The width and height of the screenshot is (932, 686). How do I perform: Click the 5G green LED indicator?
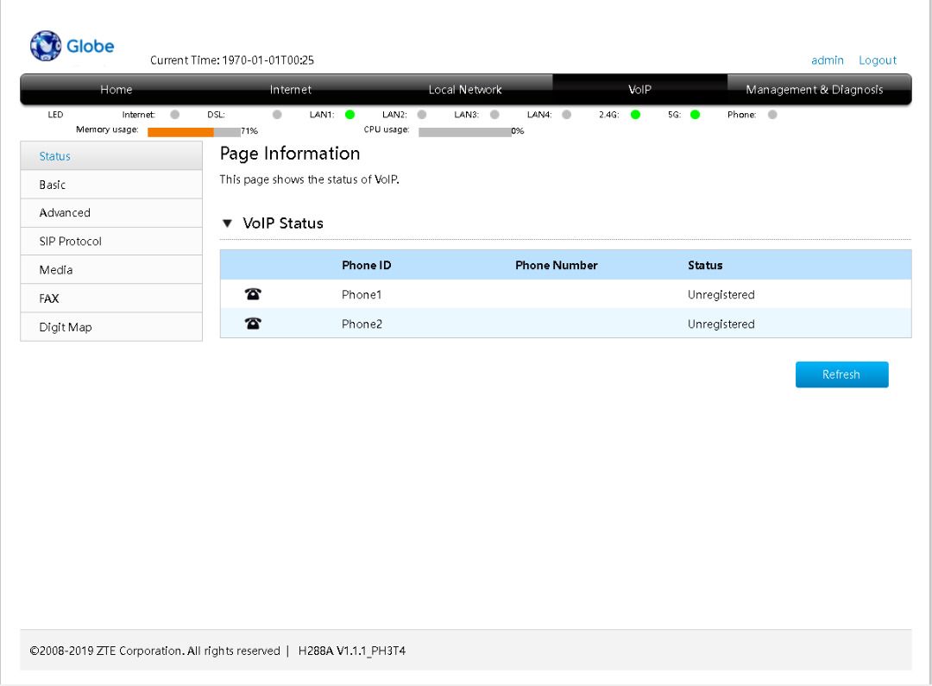(x=695, y=115)
